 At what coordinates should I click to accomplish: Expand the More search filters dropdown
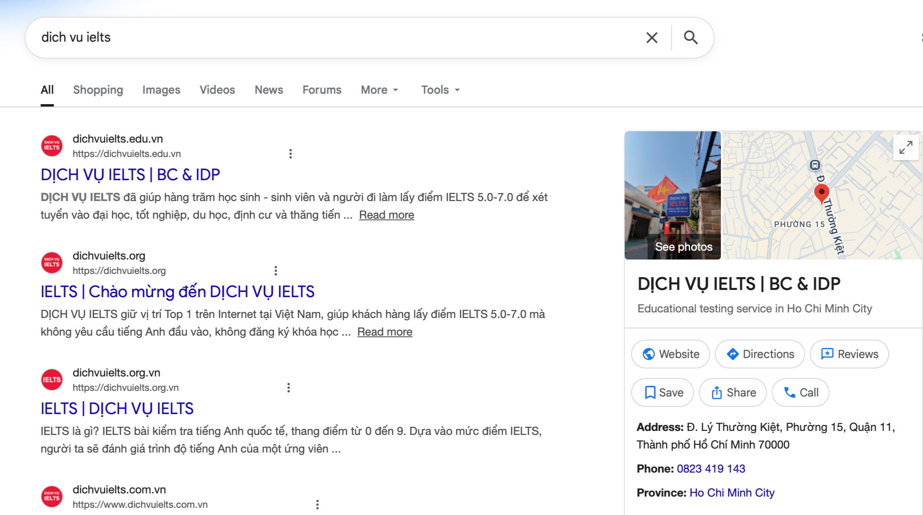pyautogui.click(x=379, y=90)
